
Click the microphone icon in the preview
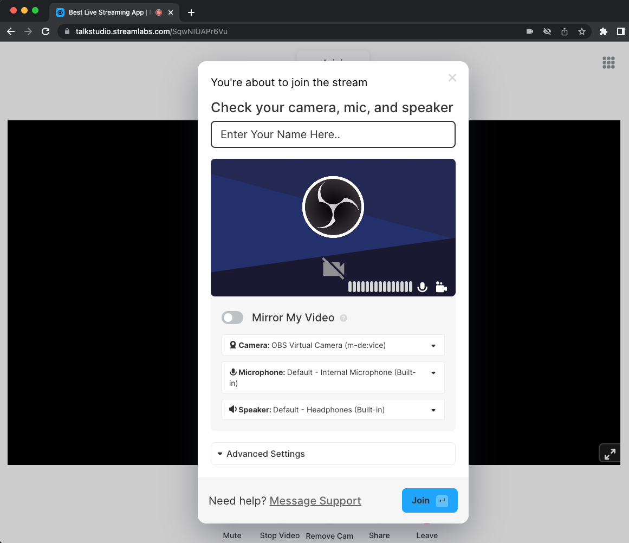(x=423, y=287)
